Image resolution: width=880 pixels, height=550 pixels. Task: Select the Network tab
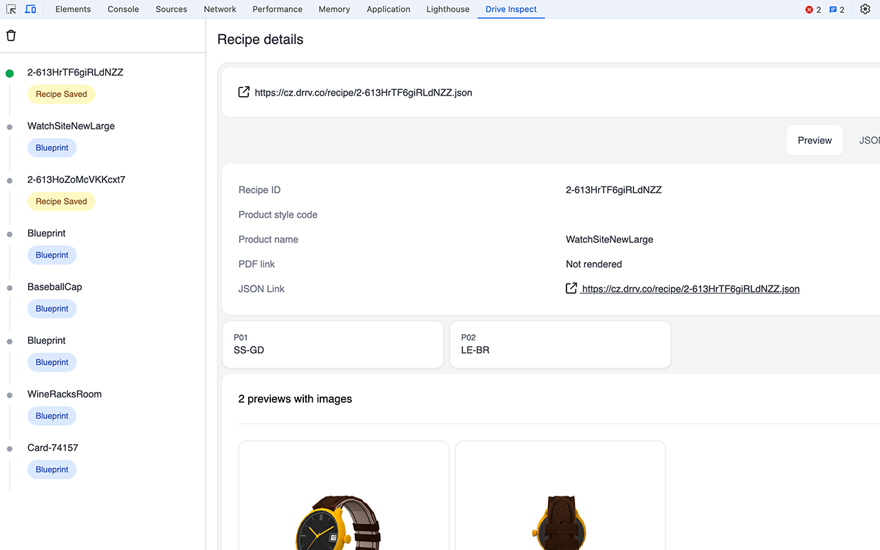click(219, 9)
